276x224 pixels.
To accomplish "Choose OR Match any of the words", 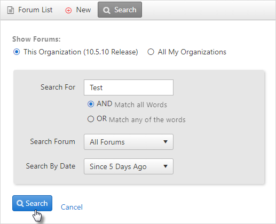I will pos(91,119).
